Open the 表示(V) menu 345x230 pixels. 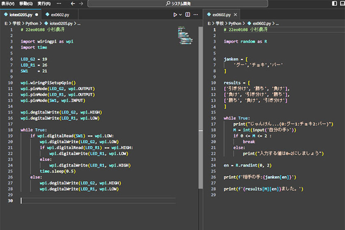(7, 4)
